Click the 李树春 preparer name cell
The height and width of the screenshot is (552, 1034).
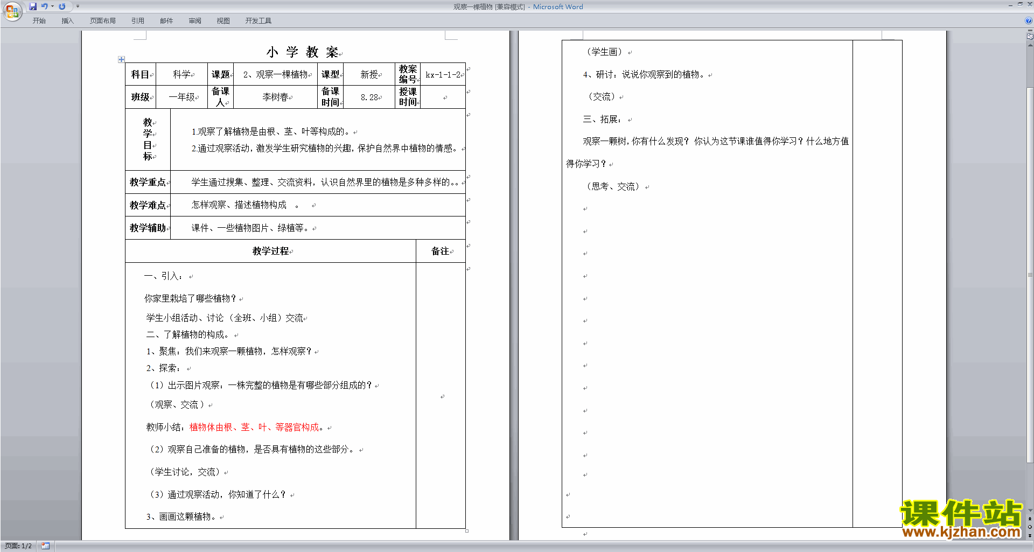(x=275, y=97)
